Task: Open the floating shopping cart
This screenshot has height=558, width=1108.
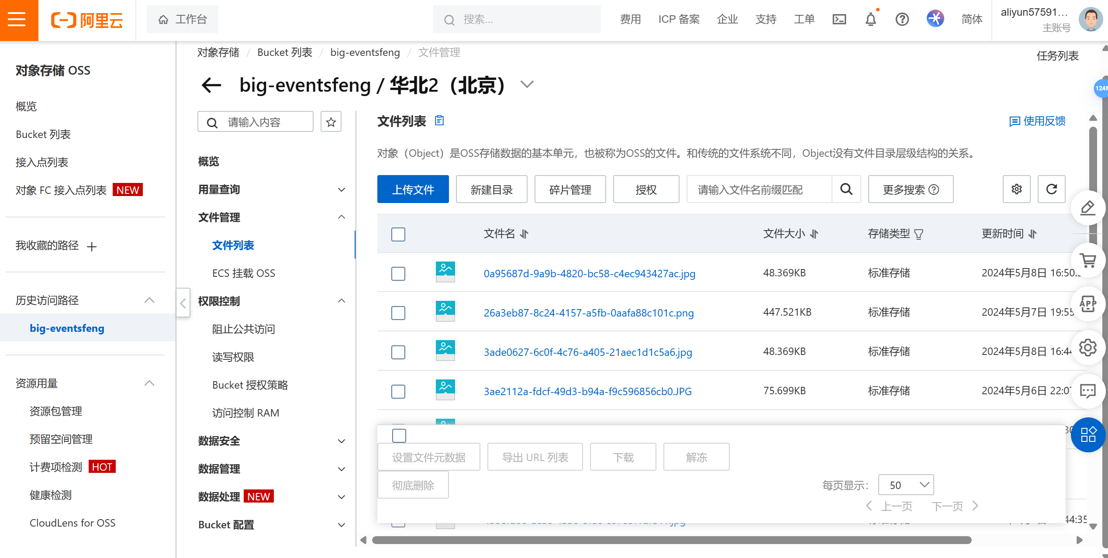Action: click(x=1087, y=260)
